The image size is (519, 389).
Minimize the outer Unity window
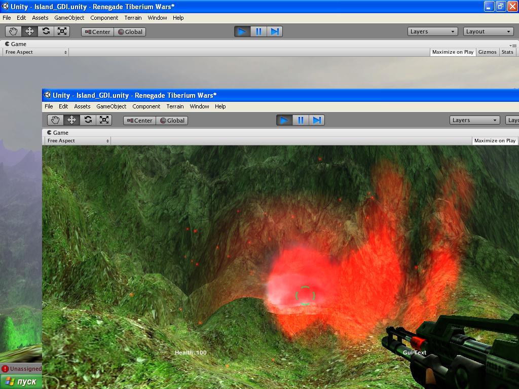pos(489,6)
